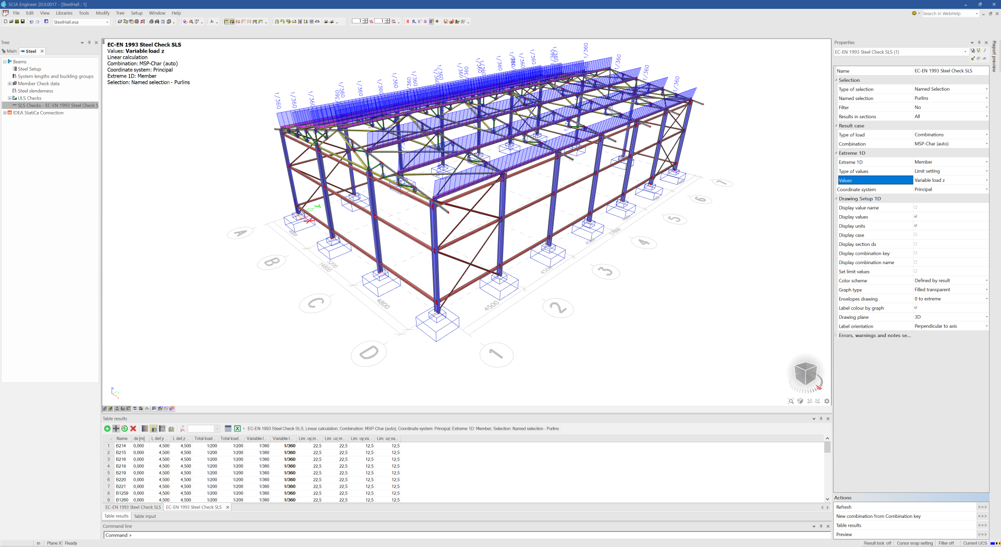1001x547 pixels.
Task: Click the red X delete icon in Table results toolbar
Action: coord(133,429)
